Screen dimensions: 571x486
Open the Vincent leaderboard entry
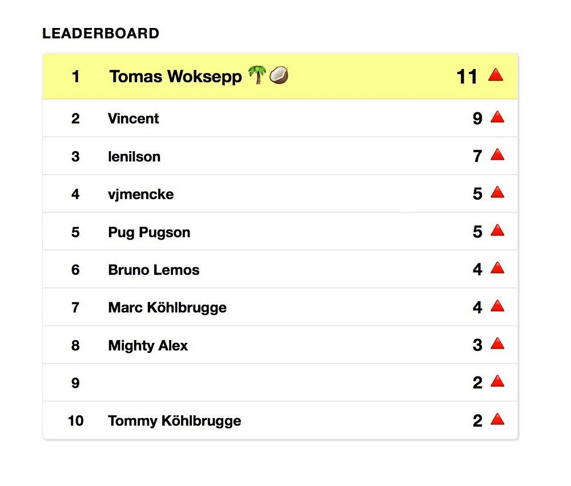point(133,119)
